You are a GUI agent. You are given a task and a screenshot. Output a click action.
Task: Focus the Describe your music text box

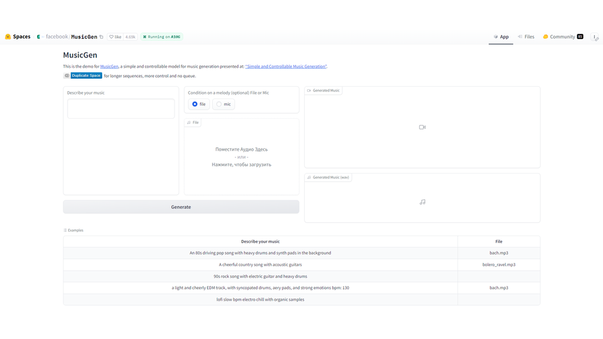pyautogui.click(x=121, y=109)
